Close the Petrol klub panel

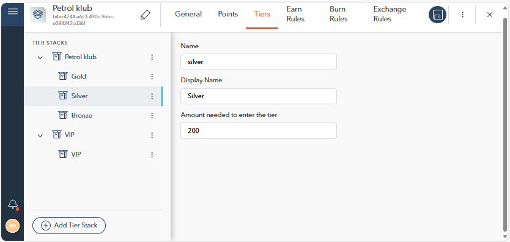point(489,15)
